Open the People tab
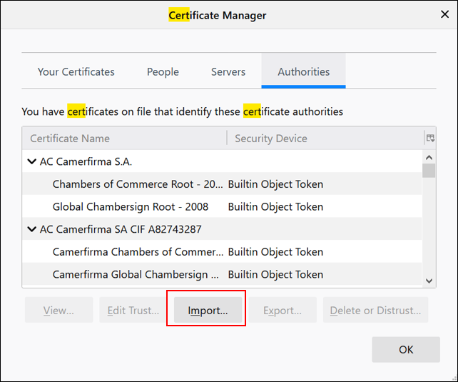458x382 pixels. (x=163, y=71)
